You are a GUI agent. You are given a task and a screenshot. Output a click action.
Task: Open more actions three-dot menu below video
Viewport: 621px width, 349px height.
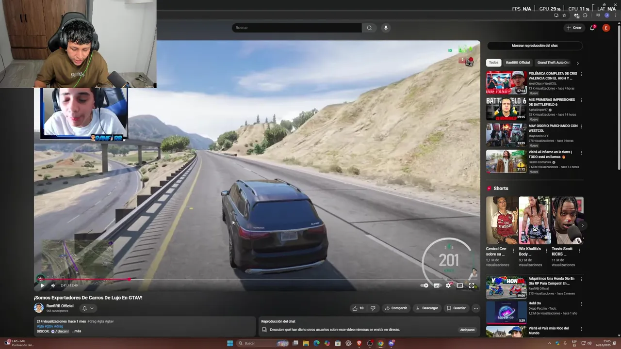475,308
